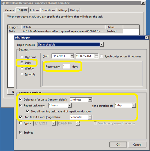Screen dimensions: 150x151
Task: View the History tab
Action: [x=74, y=10]
